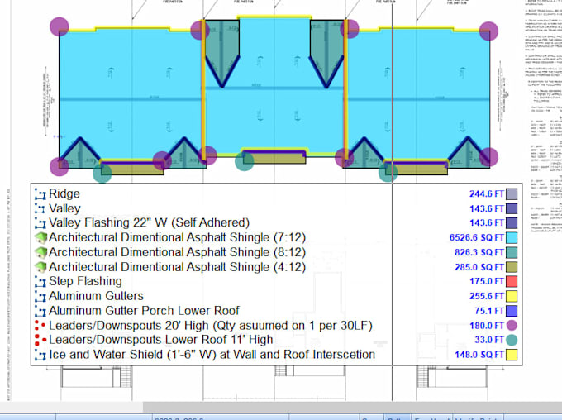562x420 pixels.
Task: Click the area icon for Shingle (8:12)
Action: tap(40, 252)
